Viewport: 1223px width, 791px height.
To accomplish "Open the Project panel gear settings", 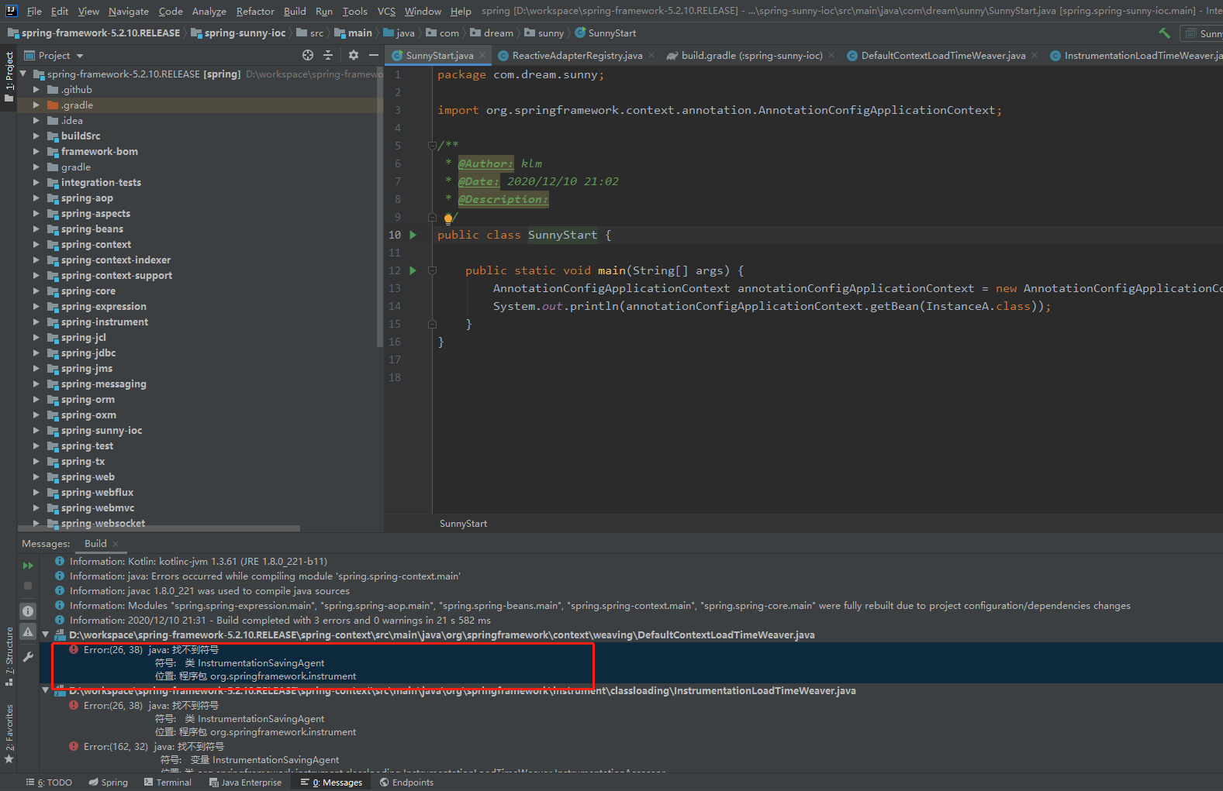I will point(354,55).
